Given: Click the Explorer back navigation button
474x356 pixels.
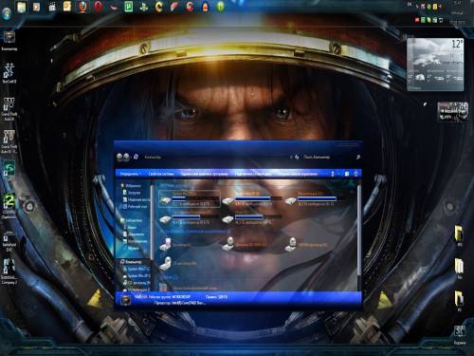Looking at the screenshot, I should (119, 157).
